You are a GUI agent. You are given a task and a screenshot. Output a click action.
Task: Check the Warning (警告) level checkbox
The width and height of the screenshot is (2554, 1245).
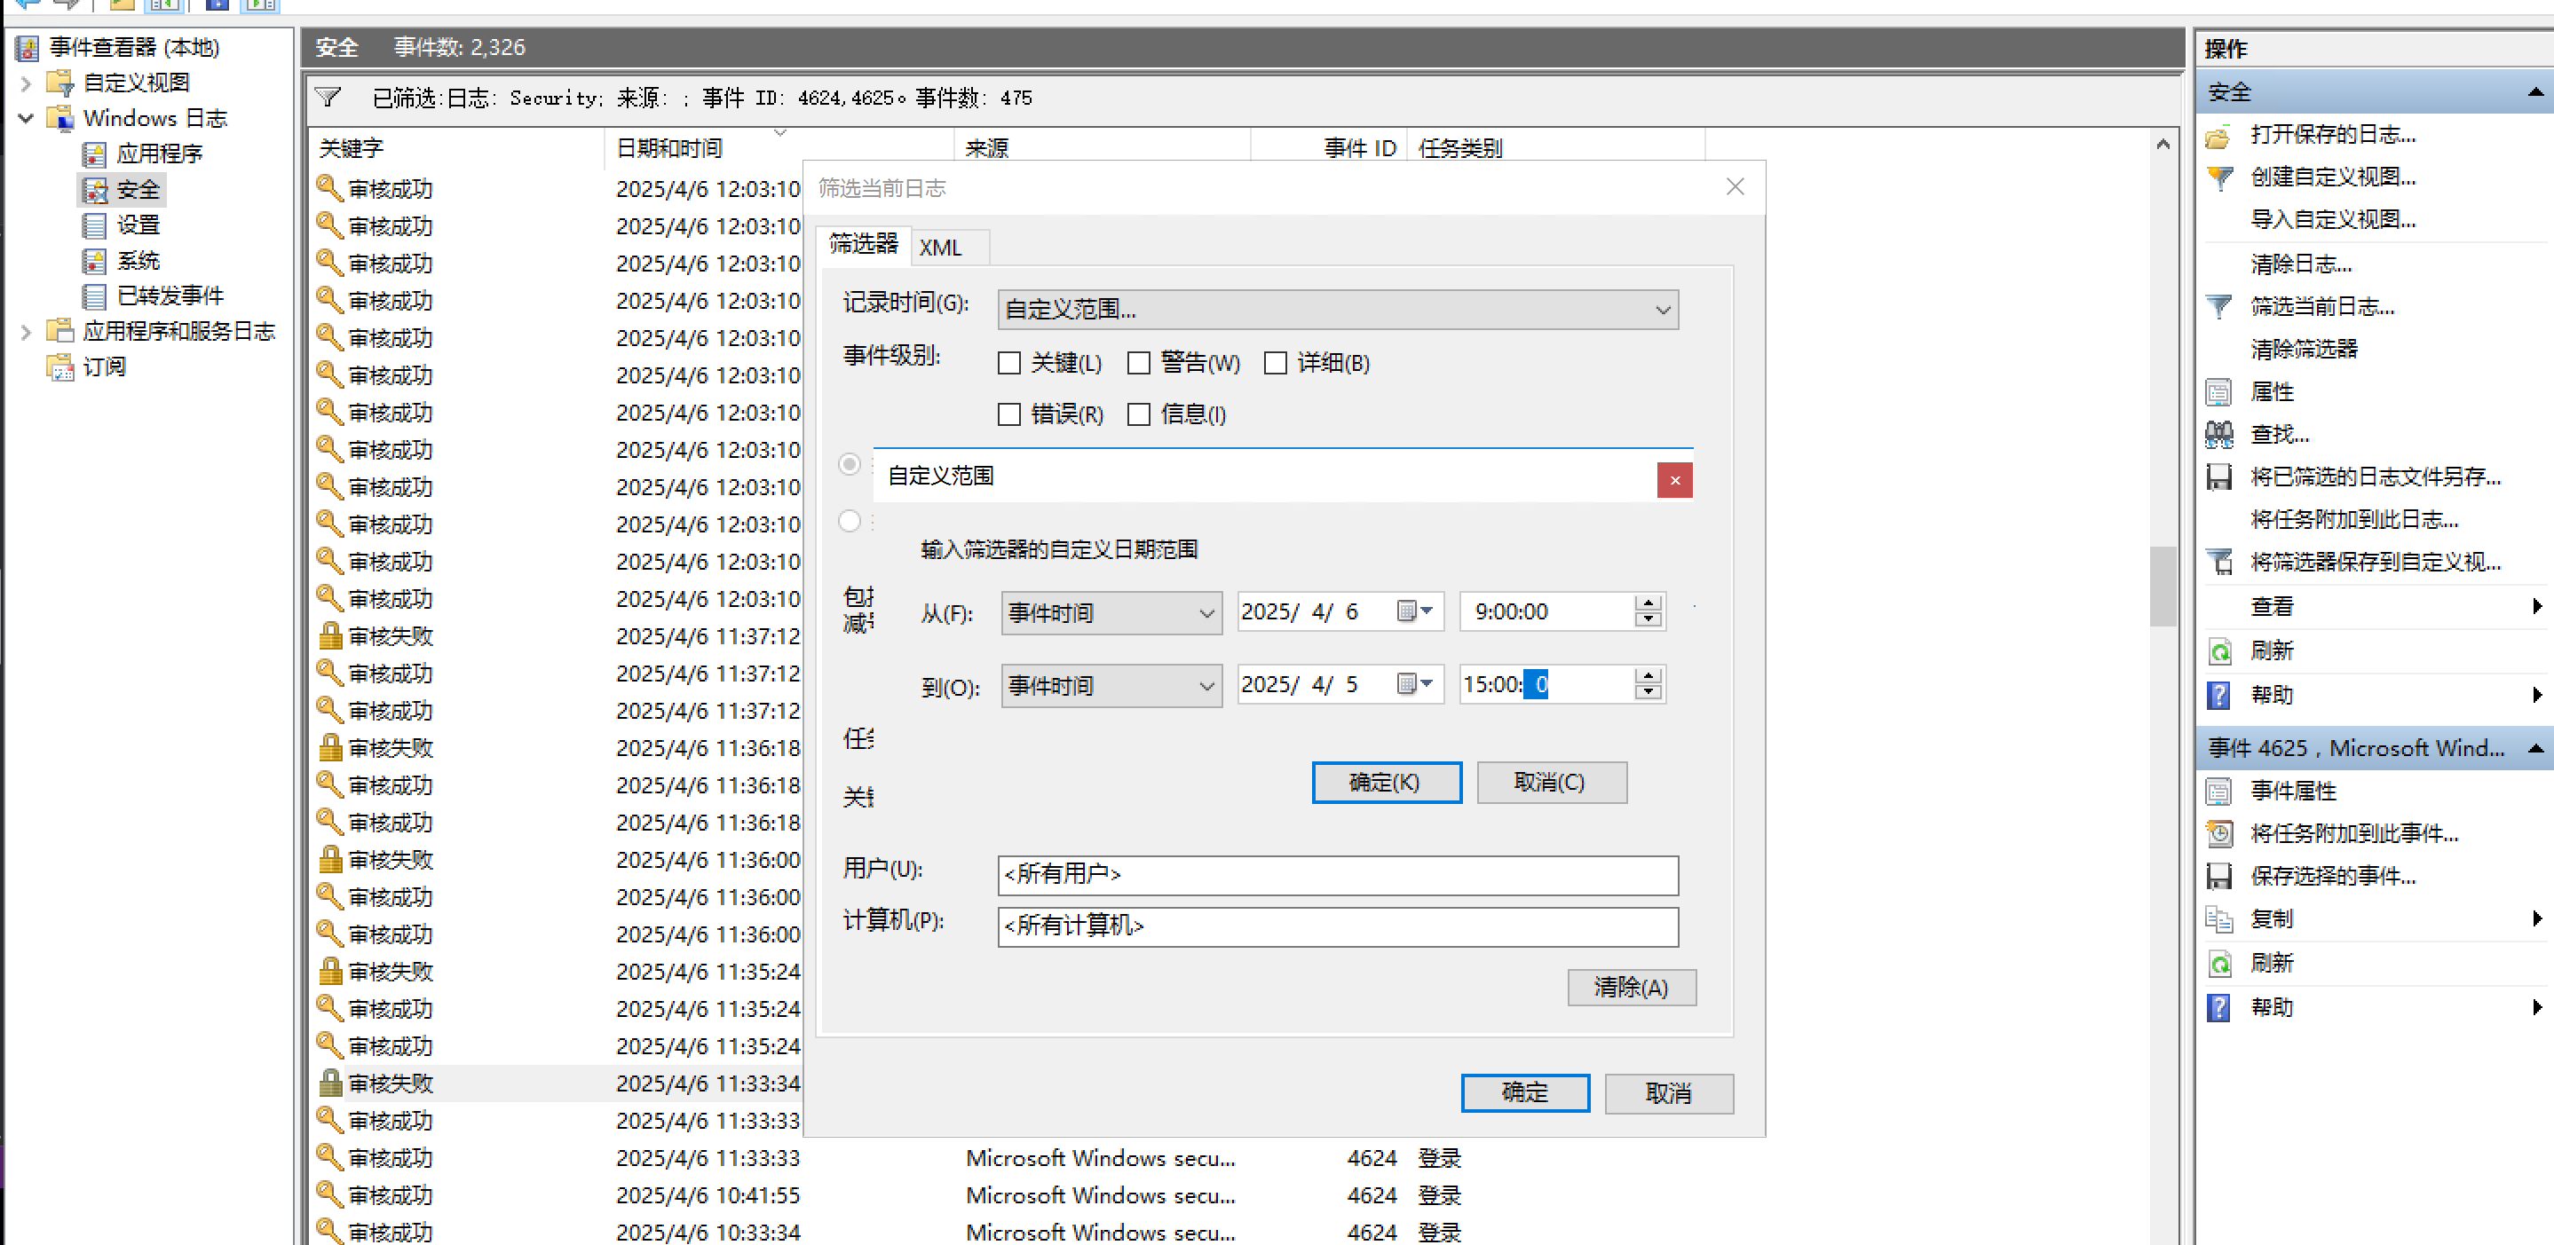(x=1138, y=363)
